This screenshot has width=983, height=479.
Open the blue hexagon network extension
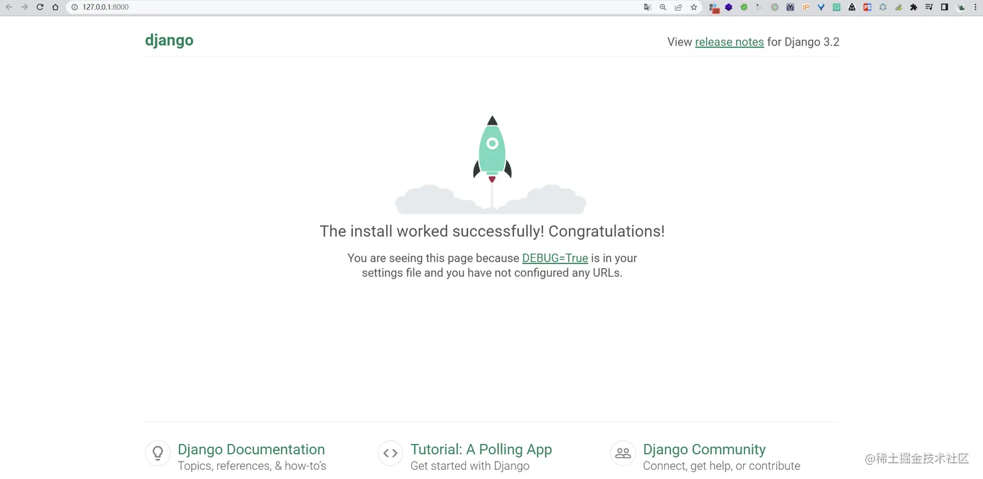pos(882,7)
